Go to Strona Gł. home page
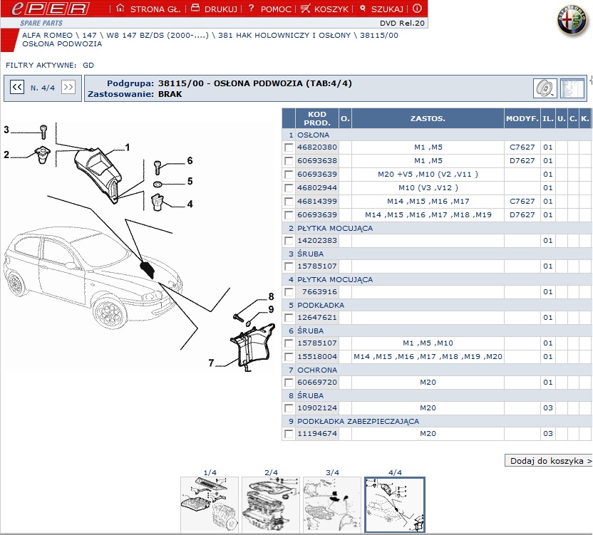Image resolution: width=593 pixels, height=535 pixels. 146,9
